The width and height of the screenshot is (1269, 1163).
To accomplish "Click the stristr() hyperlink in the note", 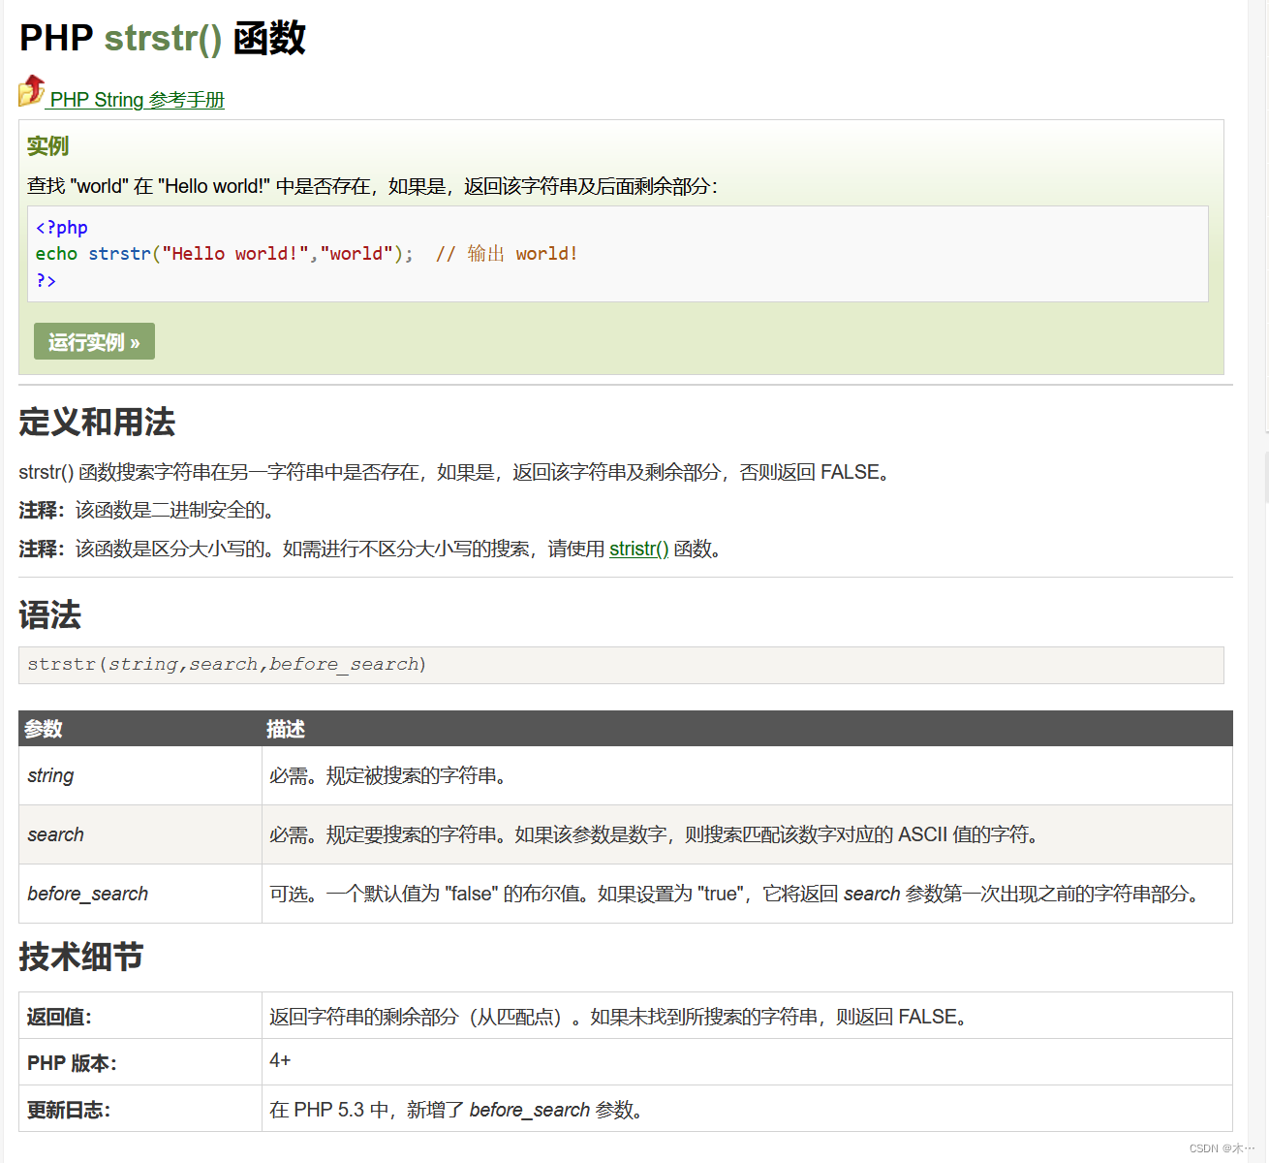I will [x=637, y=549].
